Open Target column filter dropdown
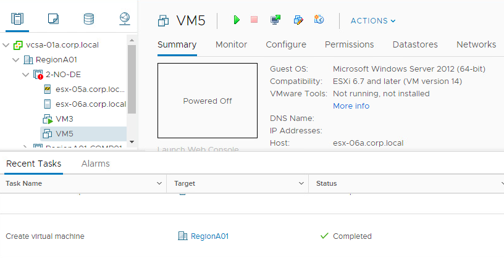 [x=301, y=183]
